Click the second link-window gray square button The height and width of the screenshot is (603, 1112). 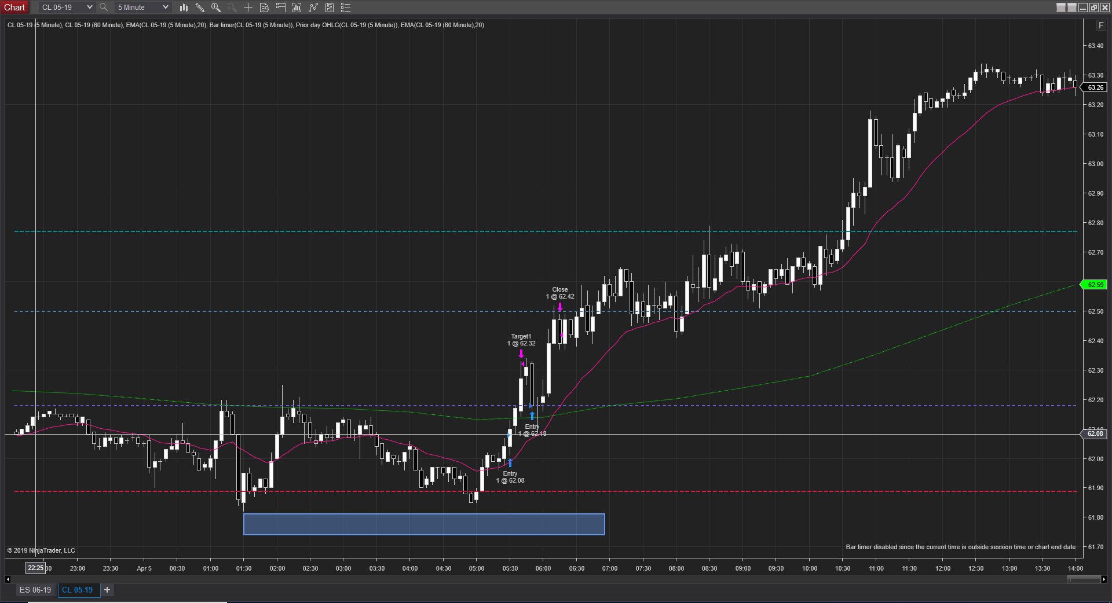tap(1072, 8)
